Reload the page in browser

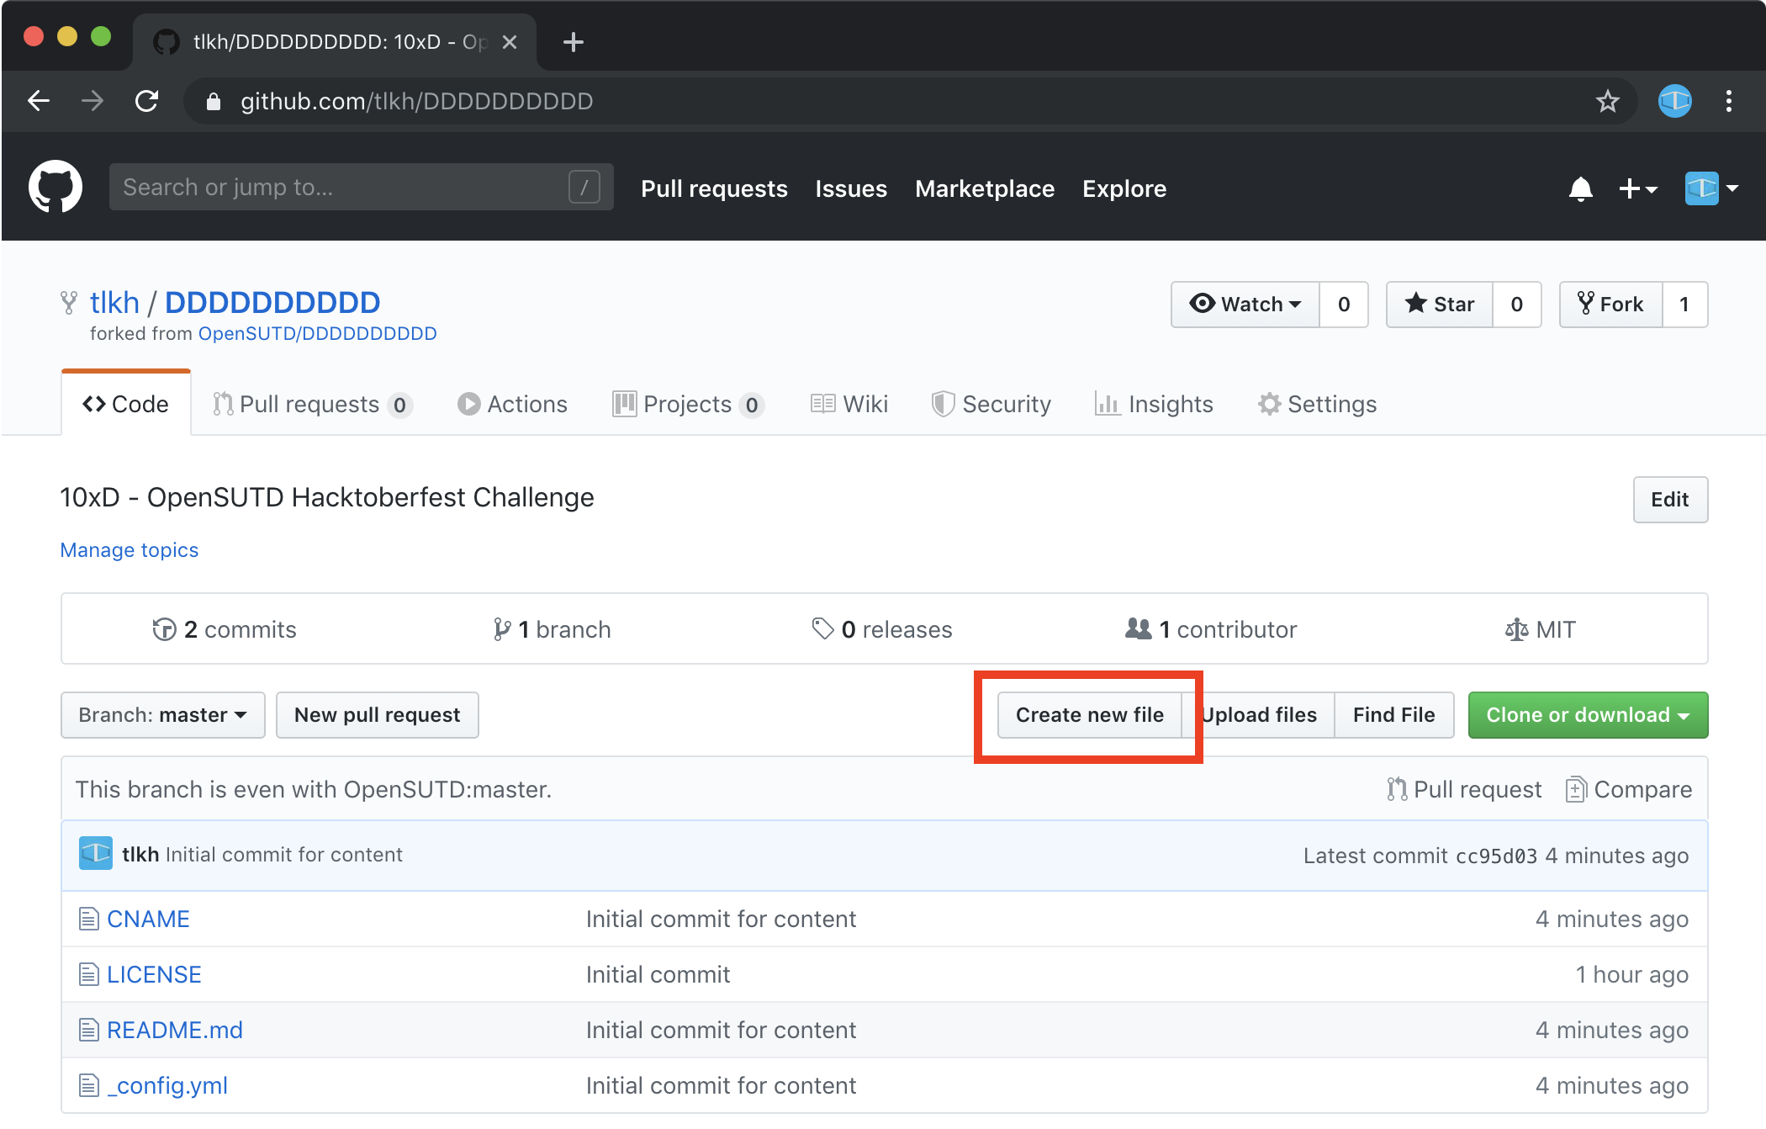tap(147, 102)
